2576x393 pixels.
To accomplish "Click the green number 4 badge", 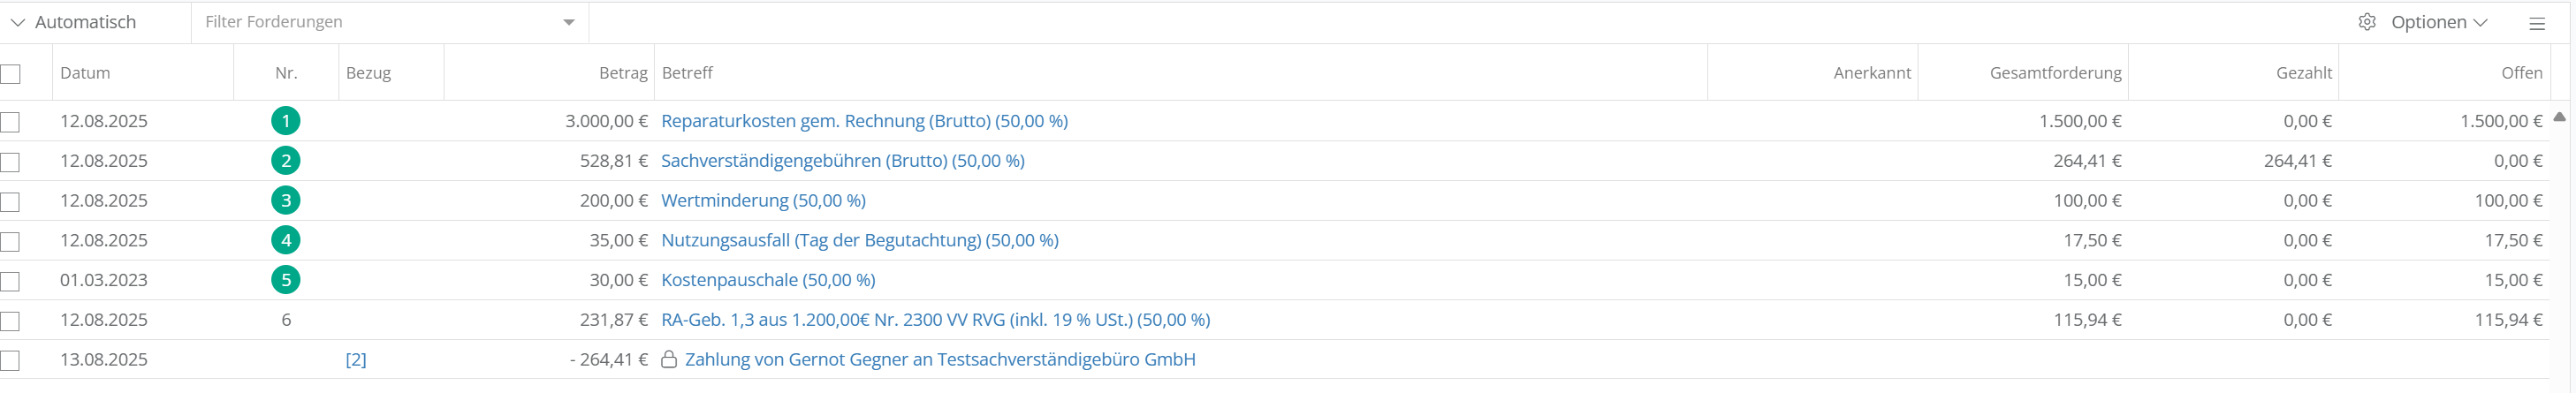I will click(x=285, y=240).
